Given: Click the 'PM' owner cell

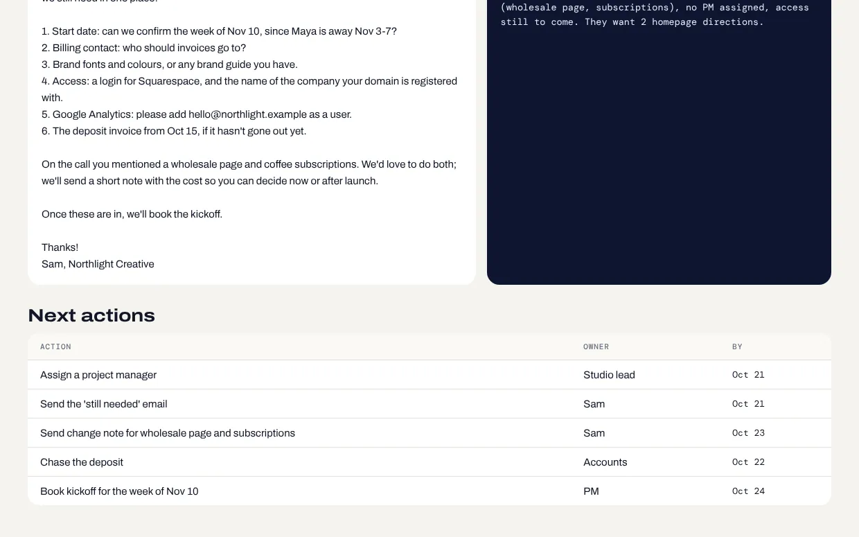Looking at the screenshot, I should click(x=591, y=491).
